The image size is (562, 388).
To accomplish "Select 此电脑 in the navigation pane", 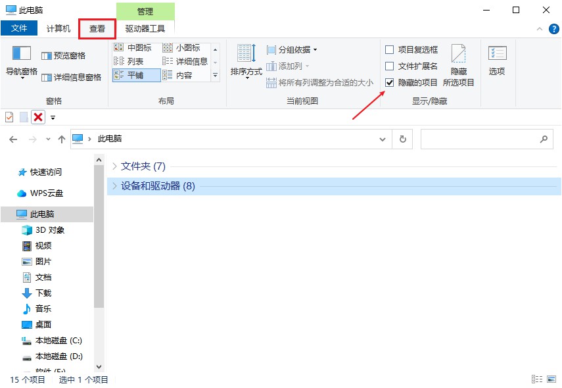I will 47,214.
